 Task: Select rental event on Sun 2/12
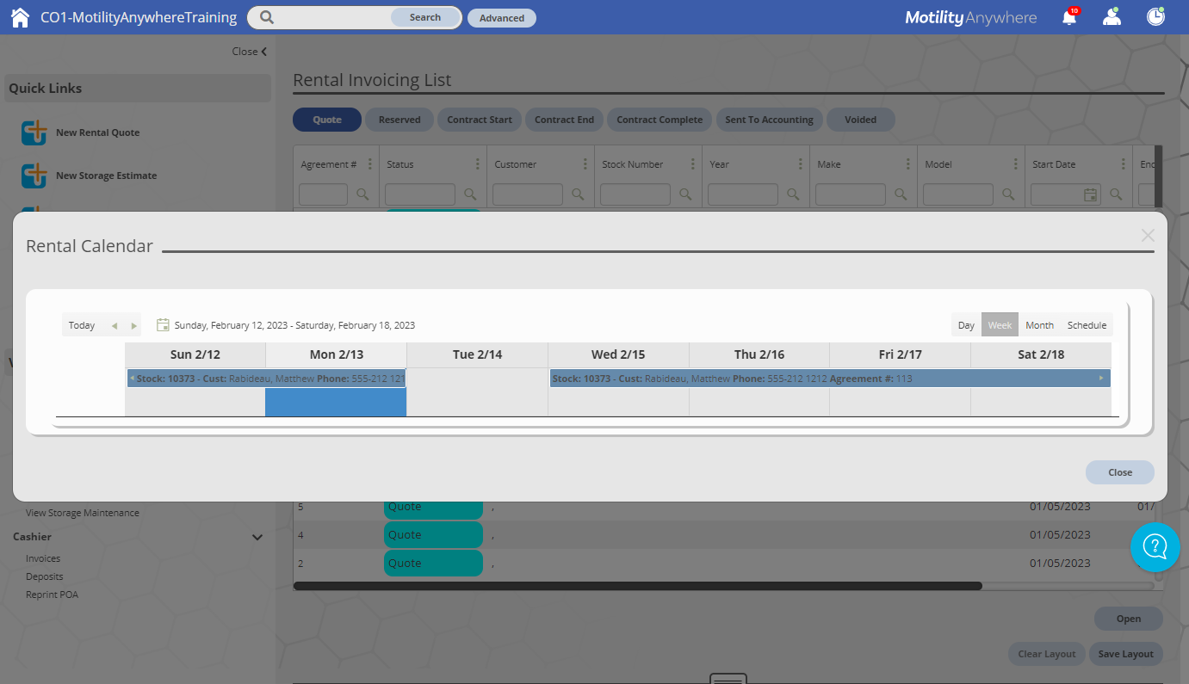[266, 379]
